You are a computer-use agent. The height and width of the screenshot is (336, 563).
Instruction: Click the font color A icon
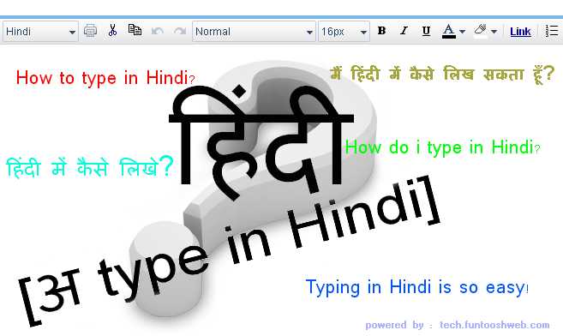pos(448,31)
